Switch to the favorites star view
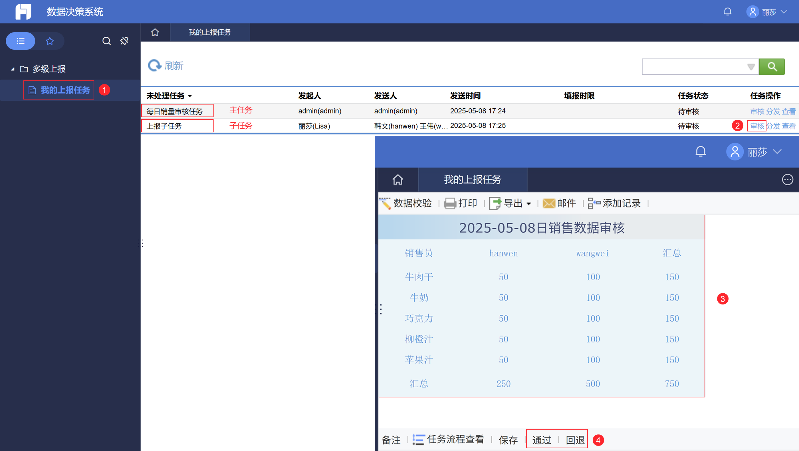This screenshot has height=451, width=799. click(50, 41)
